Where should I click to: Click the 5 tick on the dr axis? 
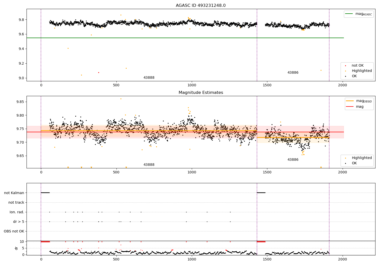click(23, 248)
